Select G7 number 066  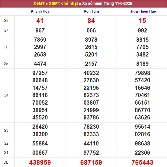coord(91,30)
